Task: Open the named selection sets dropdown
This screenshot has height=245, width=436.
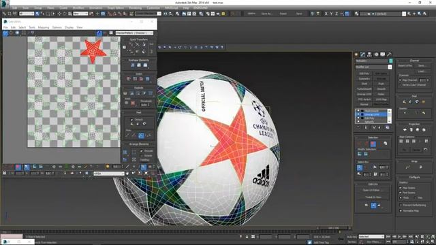Action: pos(148,14)
